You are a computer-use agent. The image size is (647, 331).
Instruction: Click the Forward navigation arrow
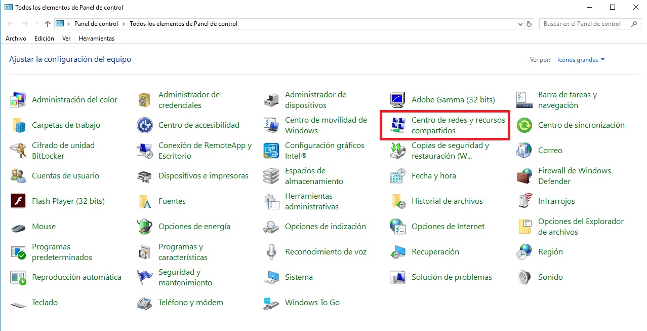(25, 24)
